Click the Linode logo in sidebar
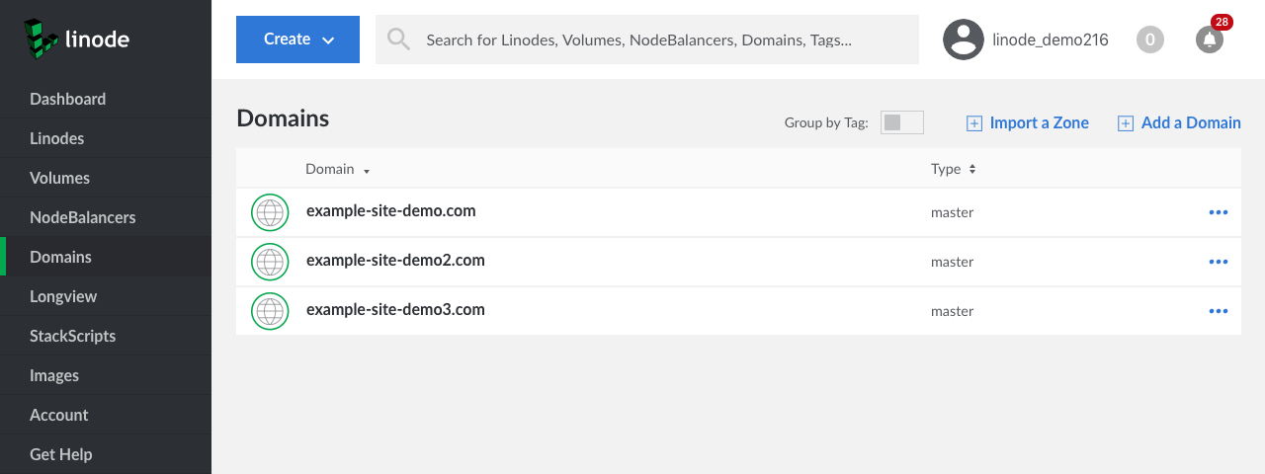Viewport: 1265px width, 474px height. (x=77, y=39)
